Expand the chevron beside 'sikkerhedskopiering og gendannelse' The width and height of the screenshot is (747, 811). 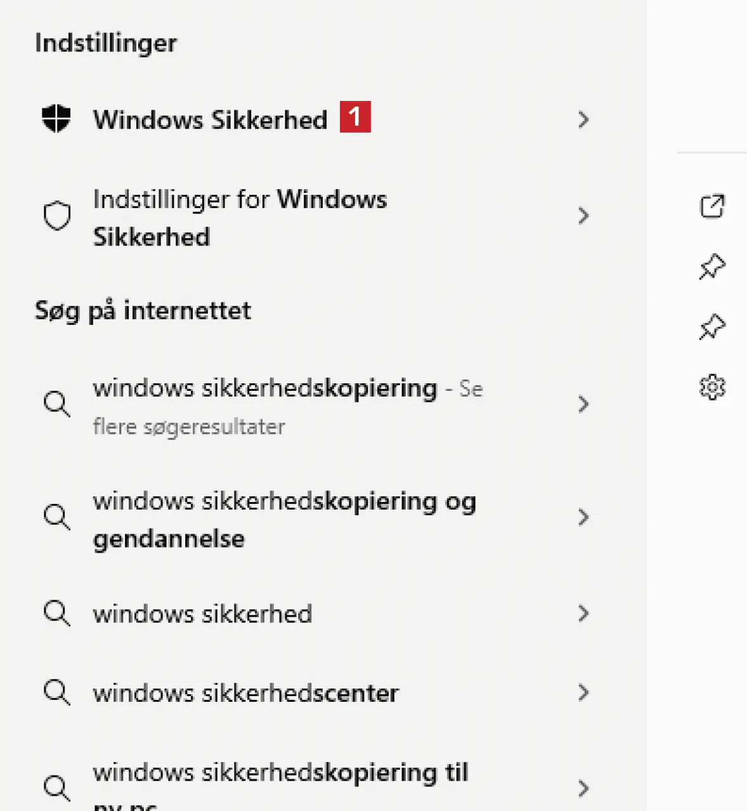pyautogui.click(x=583, y=517)
